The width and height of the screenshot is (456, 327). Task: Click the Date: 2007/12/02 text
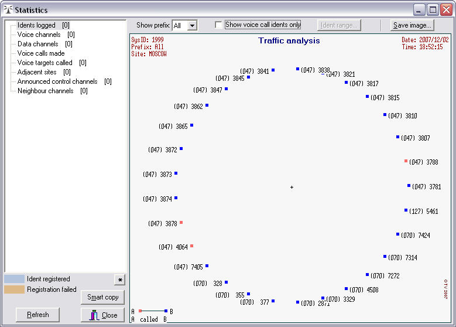click(425, 40)
